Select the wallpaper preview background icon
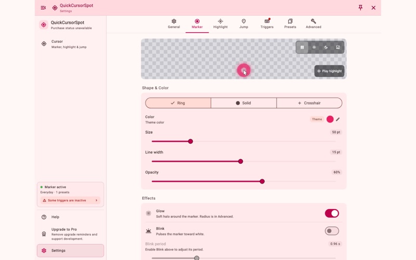Viewport: 416px width, 260px height. (x=337, y=47)
